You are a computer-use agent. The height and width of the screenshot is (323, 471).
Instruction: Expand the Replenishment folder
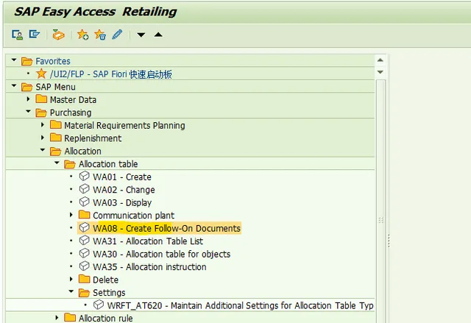pos(43,138)
